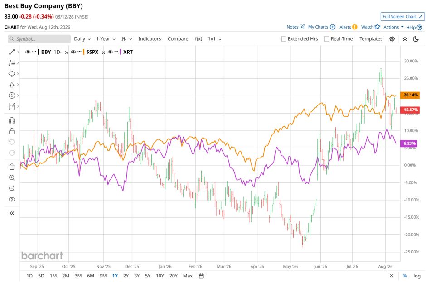The height and width of the screenshot is (282, 426).
Task: Collapse the drawing toolbar with double chevron
Action: pos(12,213)
